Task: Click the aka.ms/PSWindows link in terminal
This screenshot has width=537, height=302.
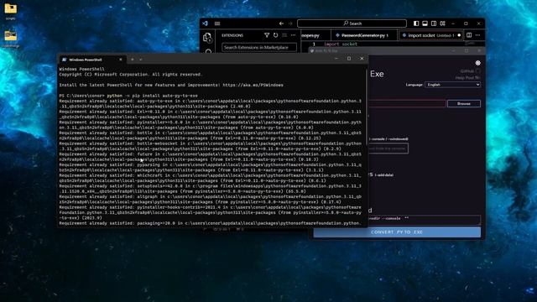Action: 253,85
